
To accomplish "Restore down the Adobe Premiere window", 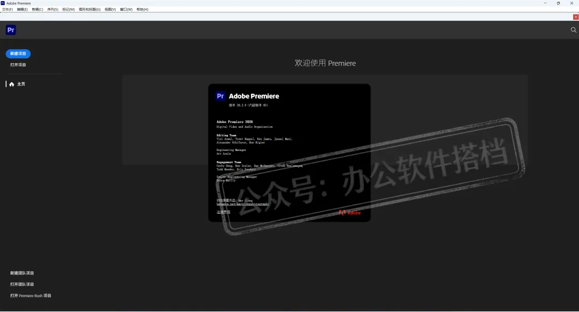I will (558, 3).
